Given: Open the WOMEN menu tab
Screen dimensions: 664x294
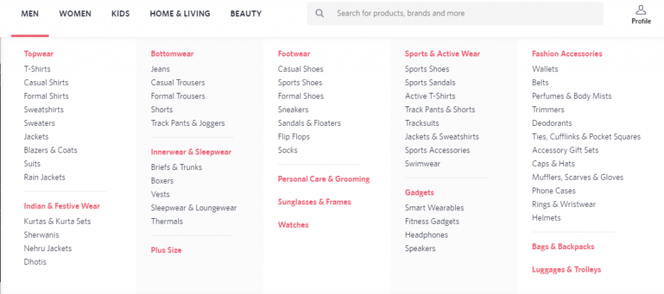Looking at the screenshot, I should point(75,13).
